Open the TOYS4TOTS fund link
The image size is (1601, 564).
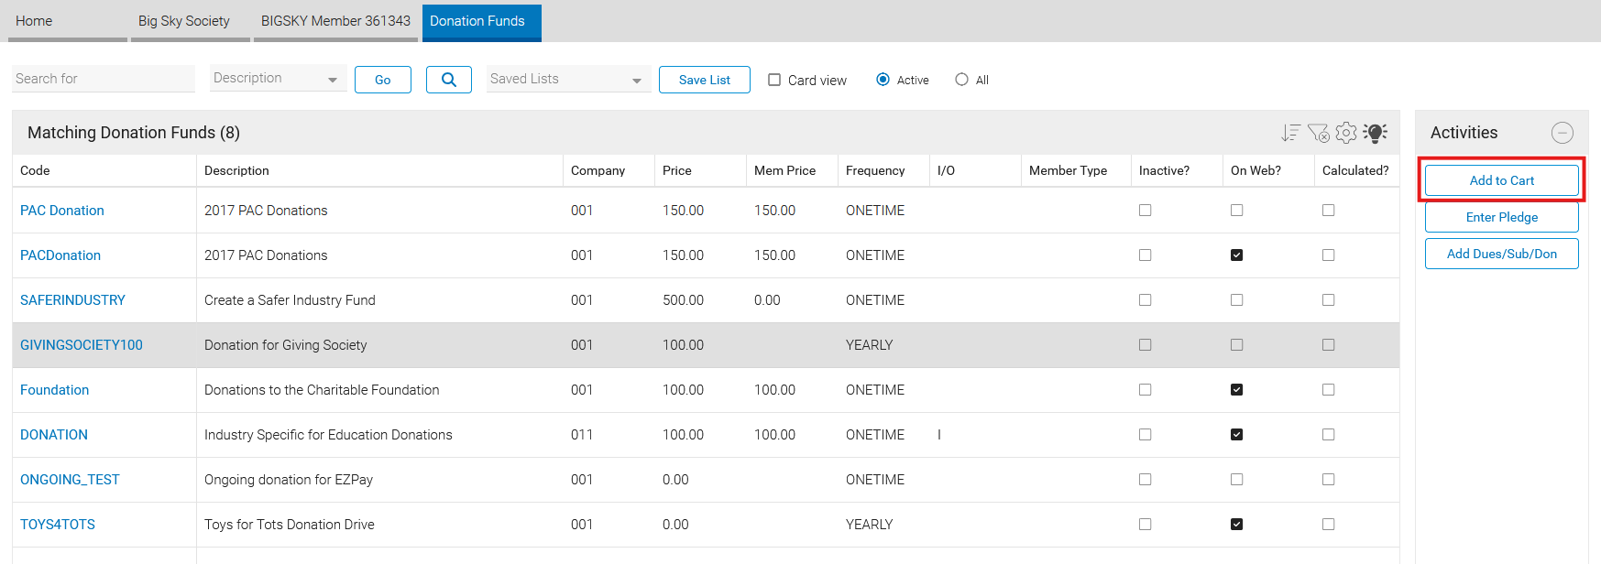pos(58,525)
